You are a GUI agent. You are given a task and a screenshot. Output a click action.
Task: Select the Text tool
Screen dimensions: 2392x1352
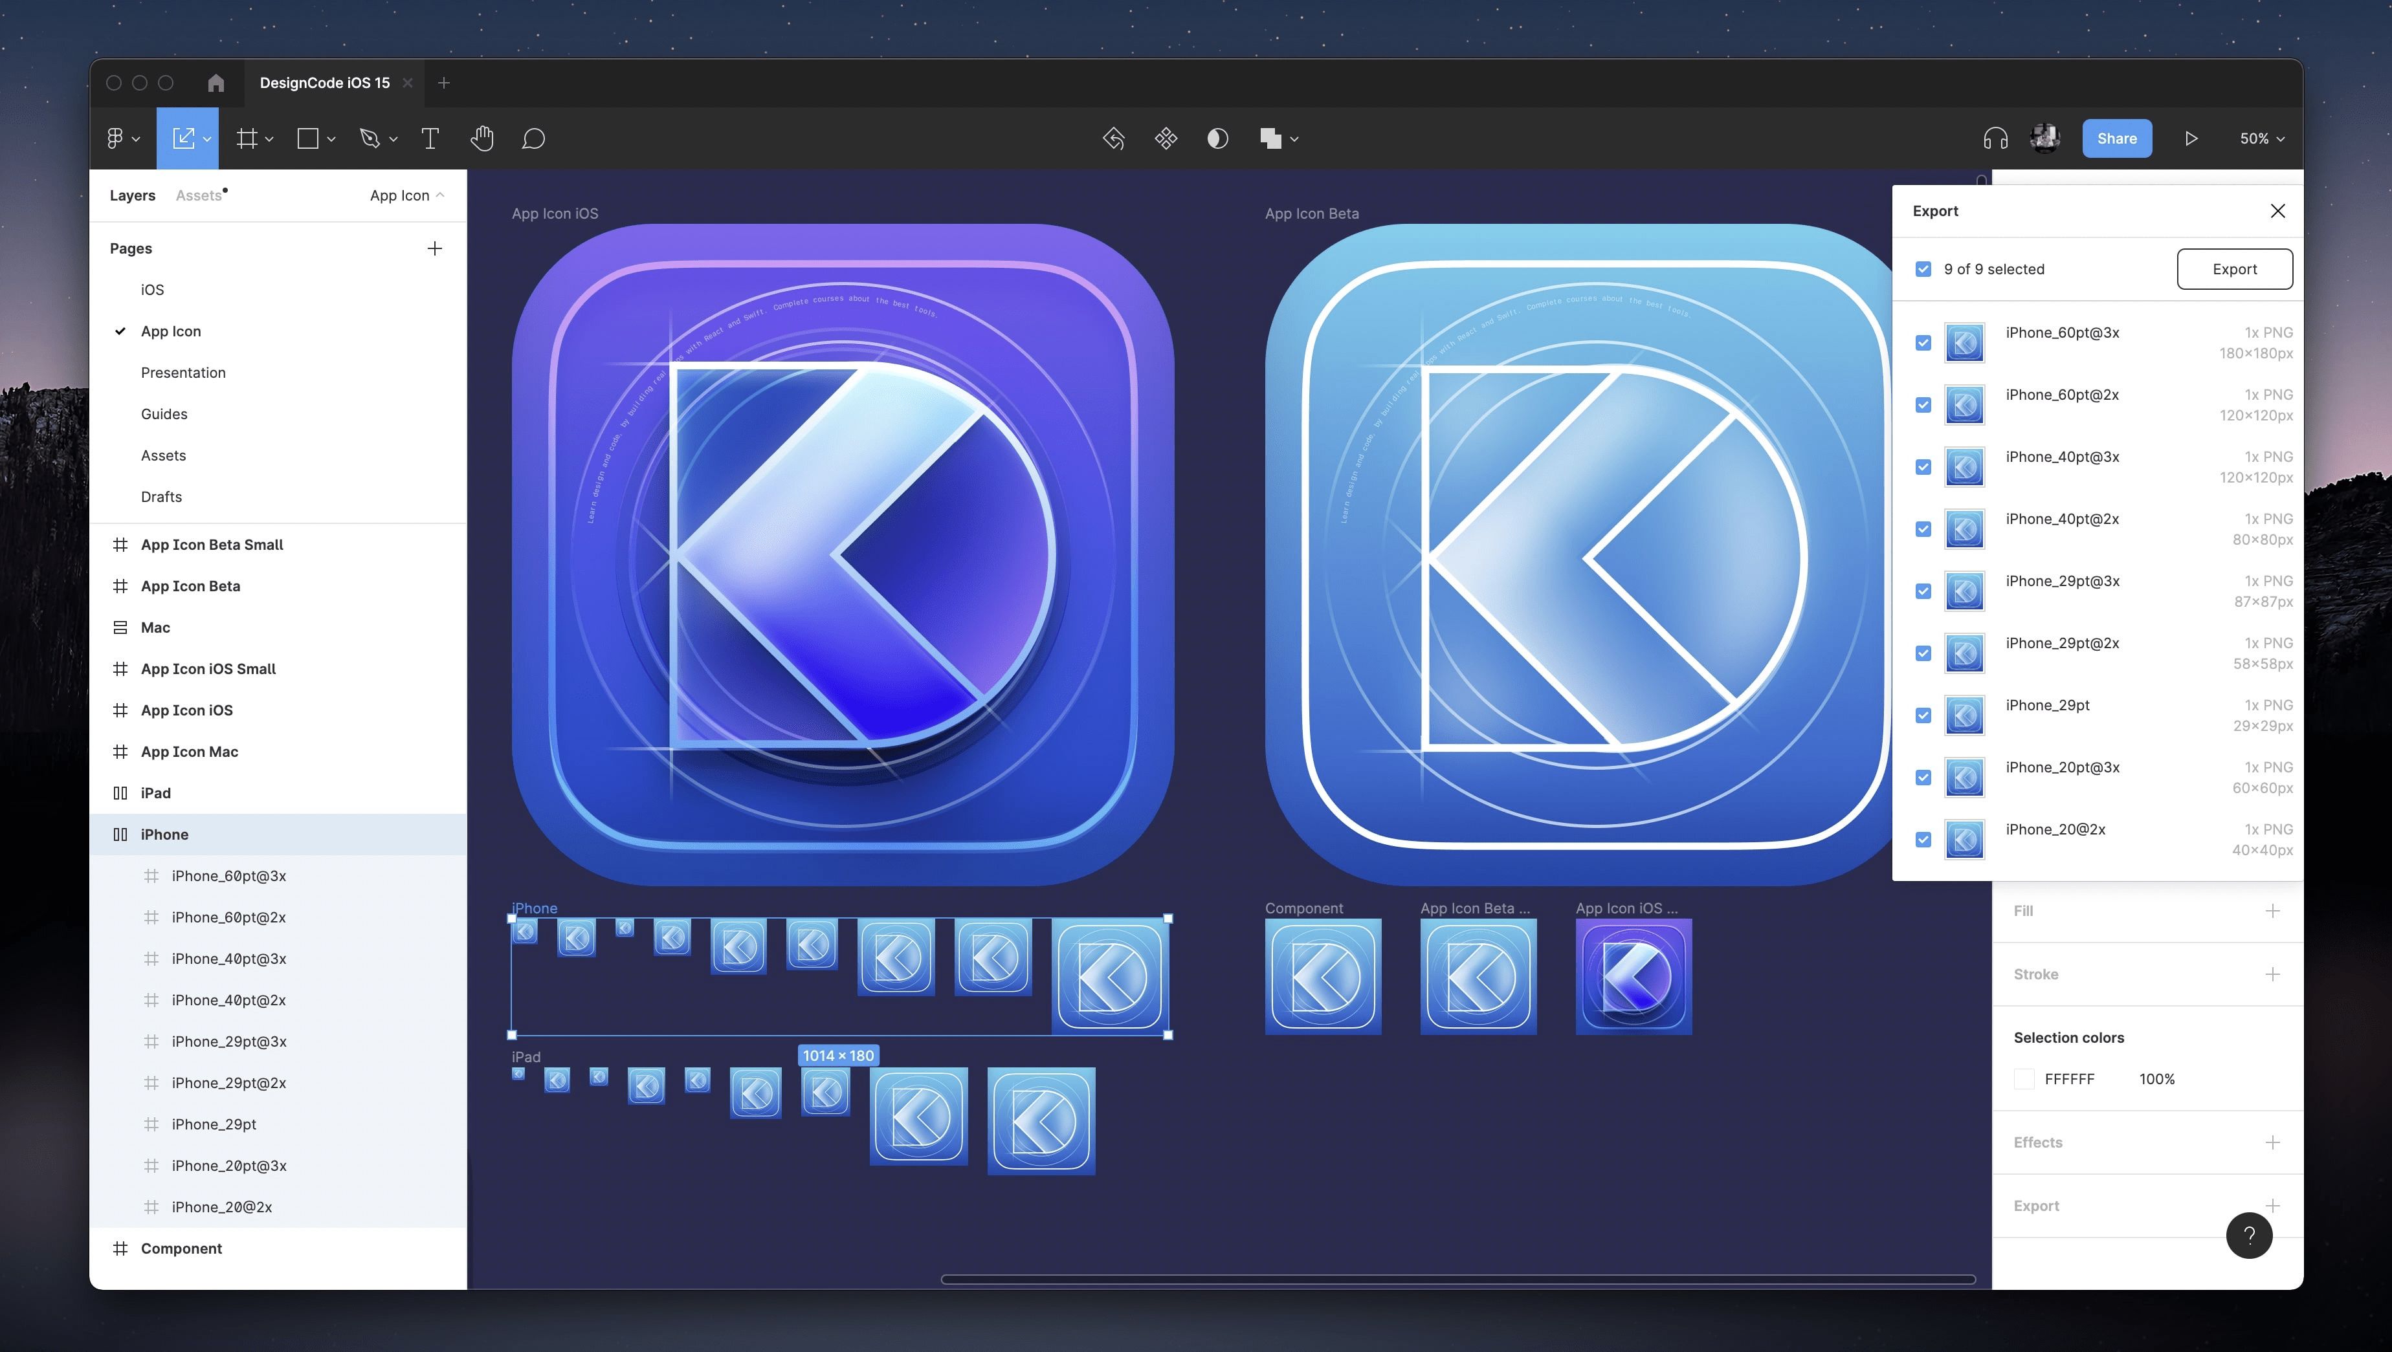coord(429,138)
